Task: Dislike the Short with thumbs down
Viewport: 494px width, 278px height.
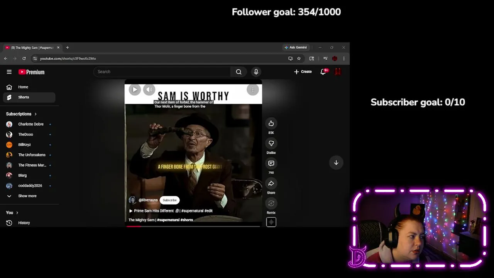Action: (271, 144)
